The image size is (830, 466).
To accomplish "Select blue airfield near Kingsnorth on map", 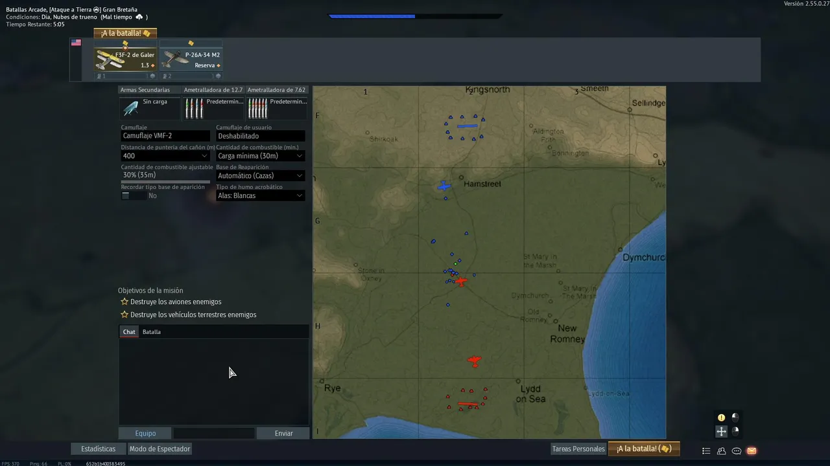I will tap(467, 126).
